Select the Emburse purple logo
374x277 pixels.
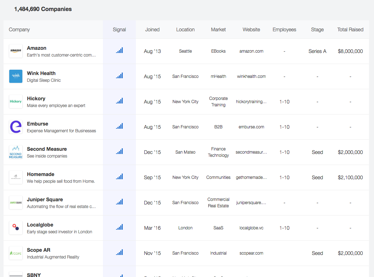click(16, 127)
